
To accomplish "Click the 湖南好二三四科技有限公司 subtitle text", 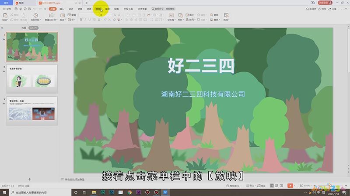I will click(x=203, y=94).
